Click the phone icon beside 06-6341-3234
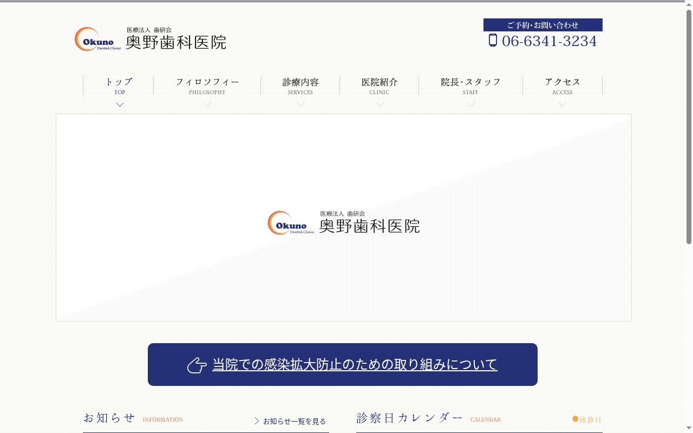Viewport: 693px width, 433px height. (493, 40)
